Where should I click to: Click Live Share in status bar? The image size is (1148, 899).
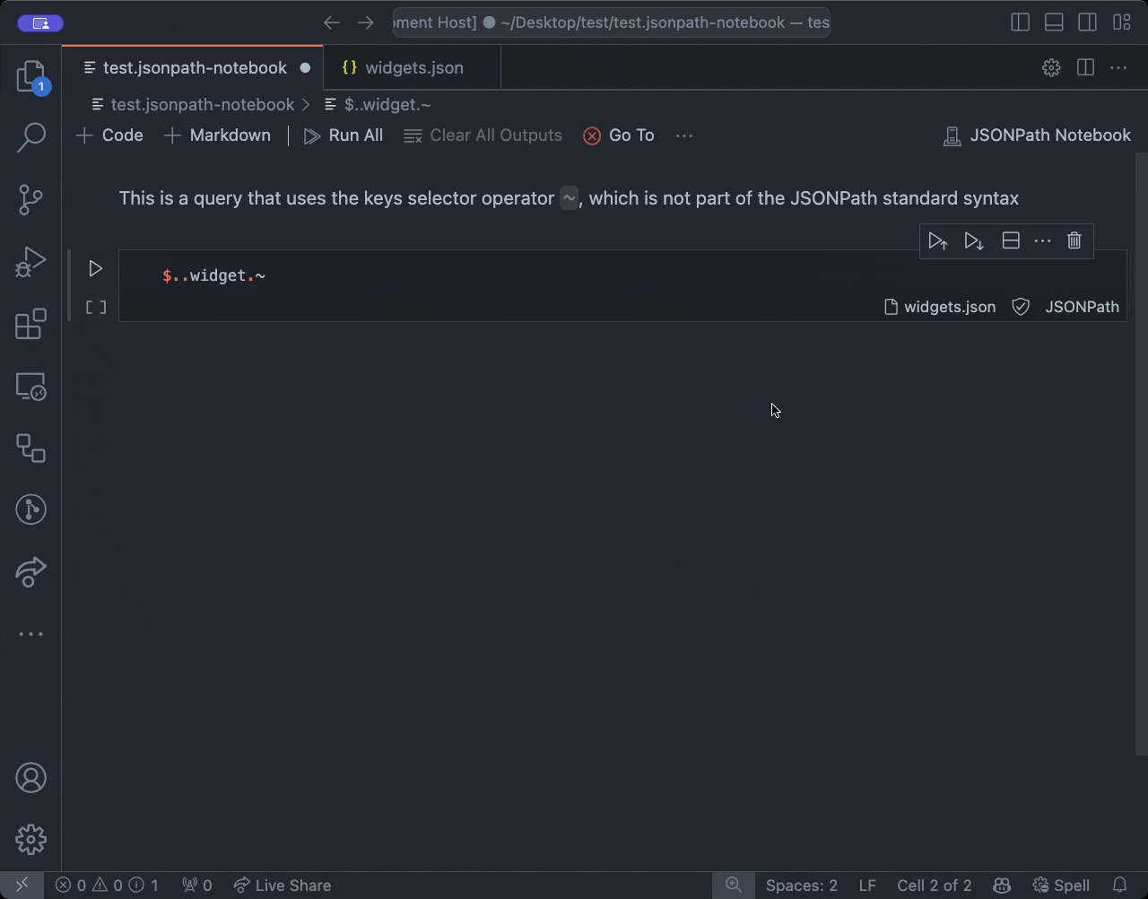(283, 886)
